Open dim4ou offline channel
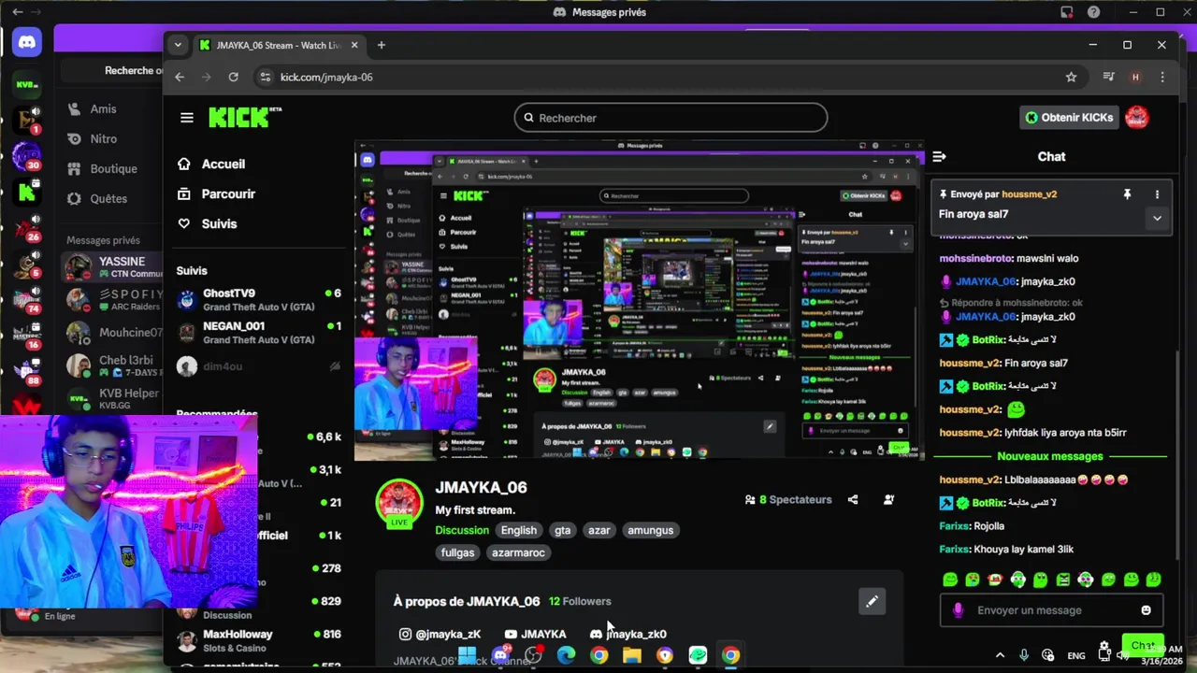Viewport: 1197px width, 673px height. coord(259,366)
